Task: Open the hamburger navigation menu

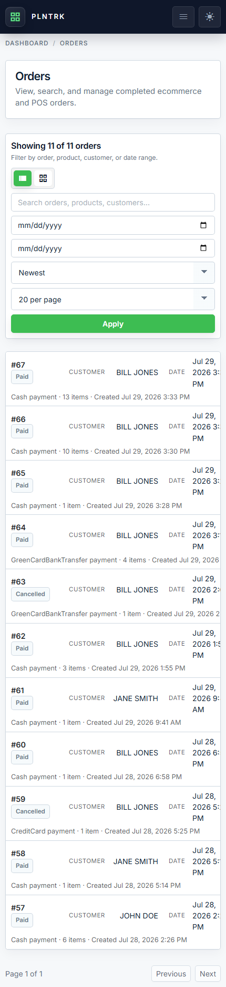Action: tap(183, 16)
